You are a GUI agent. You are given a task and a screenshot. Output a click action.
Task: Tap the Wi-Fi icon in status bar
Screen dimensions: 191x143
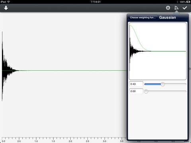[x=8, y=2]
